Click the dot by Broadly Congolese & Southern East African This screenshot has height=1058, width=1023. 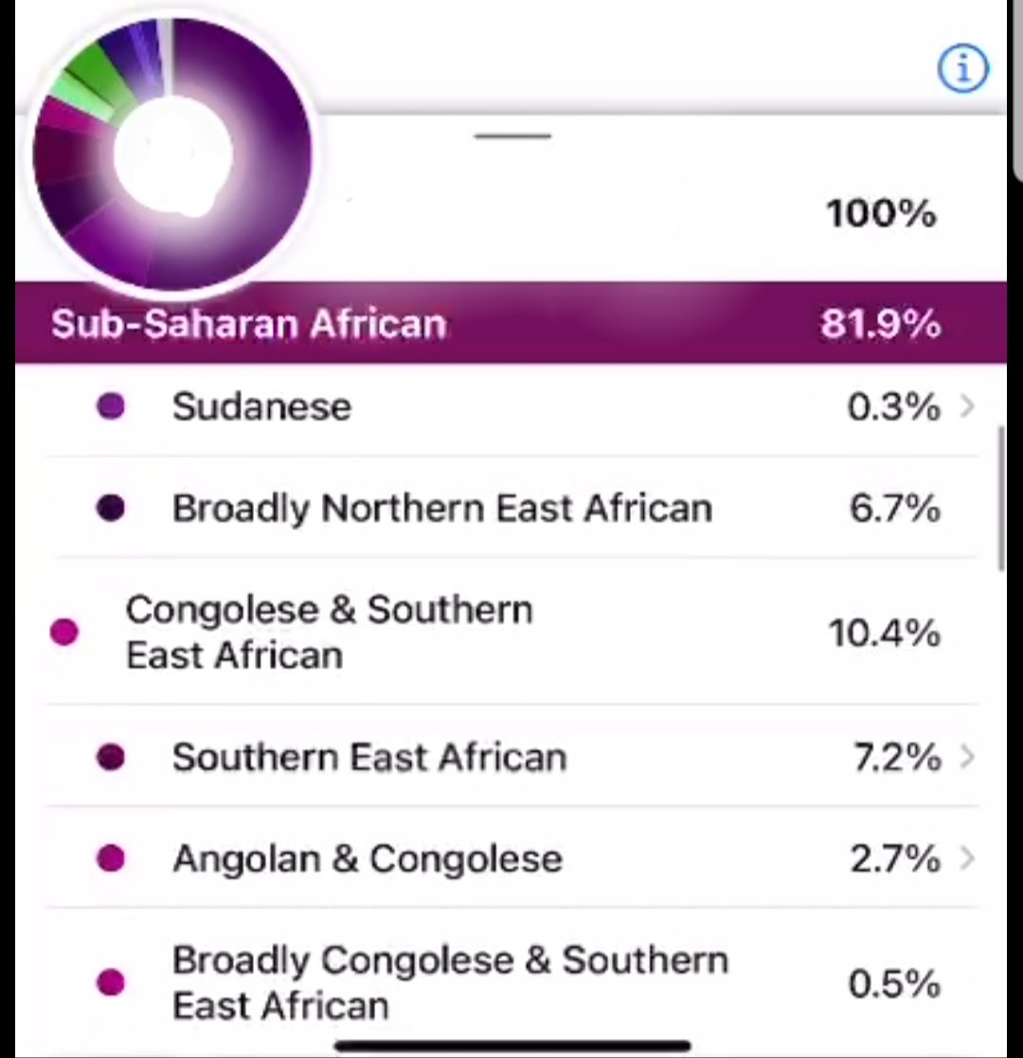pos(111,982)
